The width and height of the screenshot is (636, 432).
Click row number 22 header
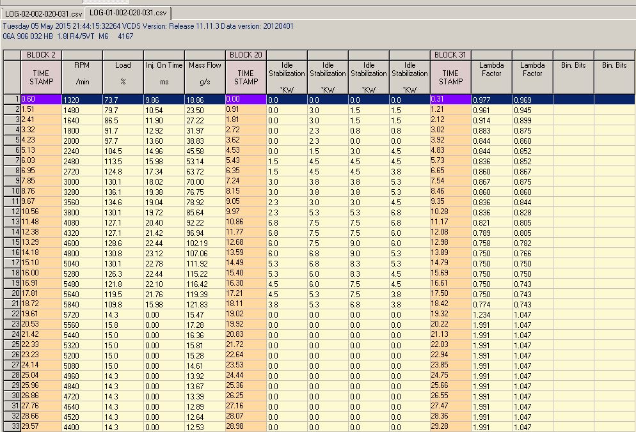click(12, 314)
